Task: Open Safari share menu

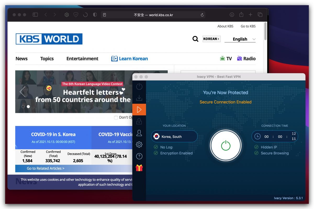Action: coord(242,15)
